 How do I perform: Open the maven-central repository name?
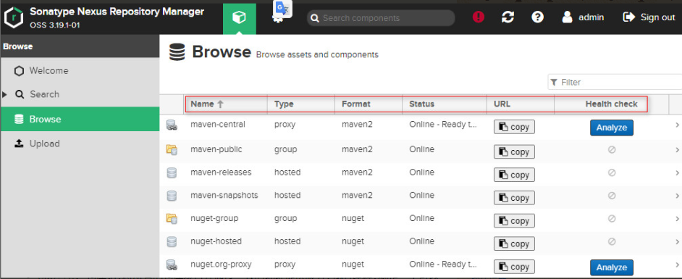point(218,125)
